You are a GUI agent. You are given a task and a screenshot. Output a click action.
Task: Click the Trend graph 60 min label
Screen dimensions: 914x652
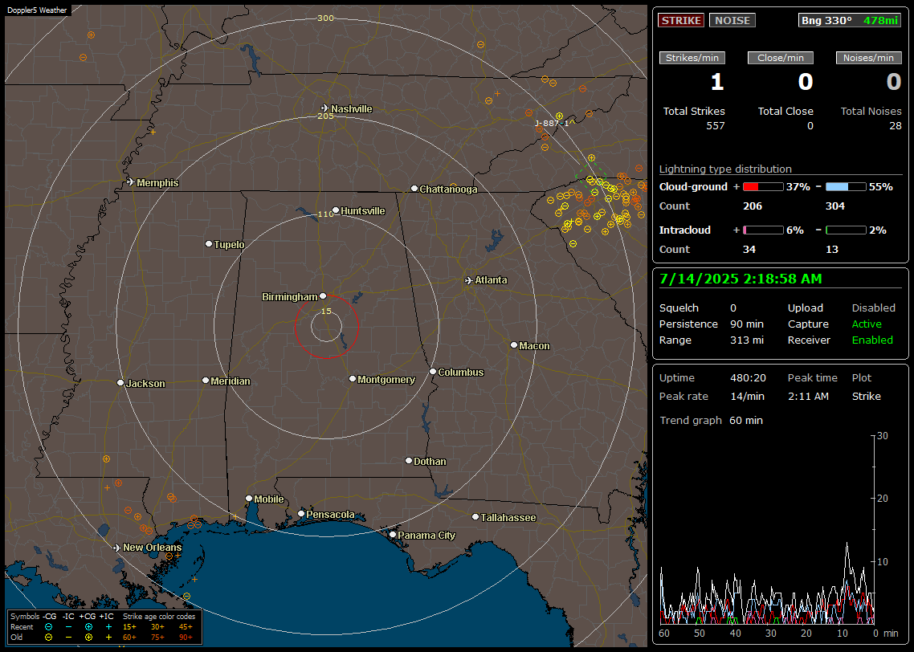tap(711, 421)
